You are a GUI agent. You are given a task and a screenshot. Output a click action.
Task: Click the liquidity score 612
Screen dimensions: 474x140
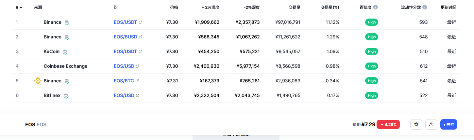424,66
